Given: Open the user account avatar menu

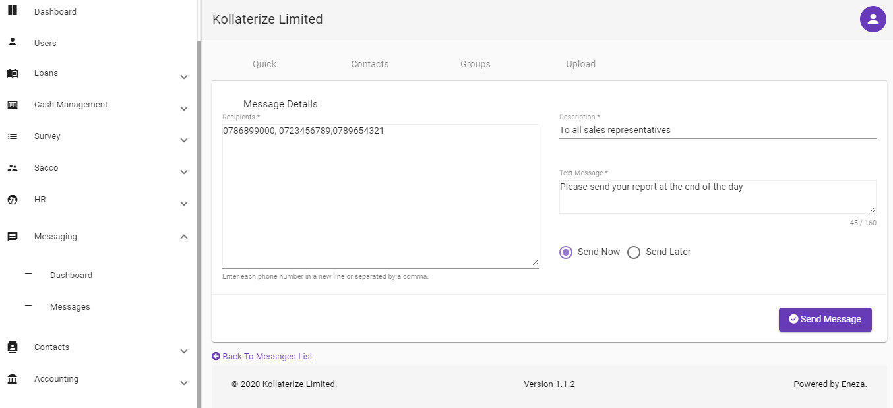Looking at the screenshot, I should click(873, 19).
